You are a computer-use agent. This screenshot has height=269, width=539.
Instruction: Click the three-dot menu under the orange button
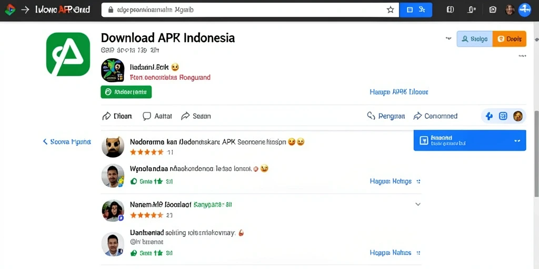coord(522,56)
